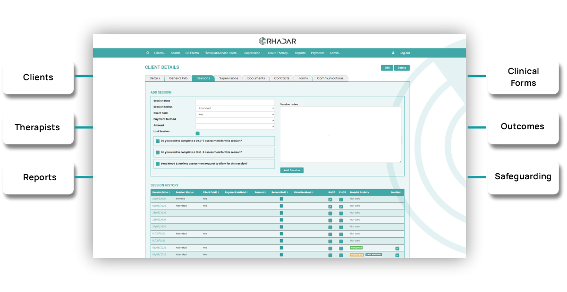
Task: Select the Sessions tab
Action: click(203, 78)
